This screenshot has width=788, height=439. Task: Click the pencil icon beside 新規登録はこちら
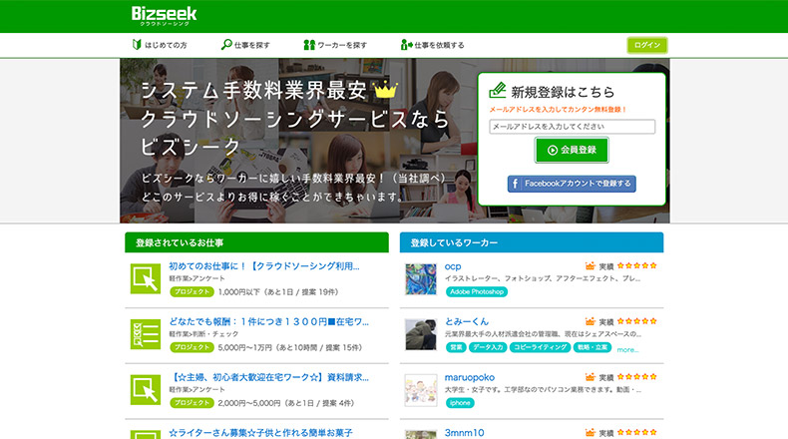pos(498,90)
